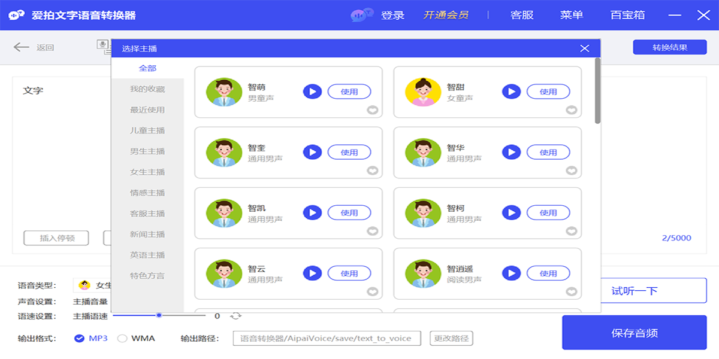
Task: Use the 智萌 anchor voice
Action: pyautogui.click(x=349, y=92)
